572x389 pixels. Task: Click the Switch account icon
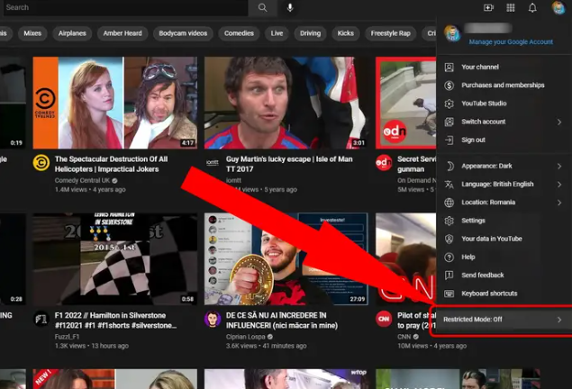(x=449, y=122)
